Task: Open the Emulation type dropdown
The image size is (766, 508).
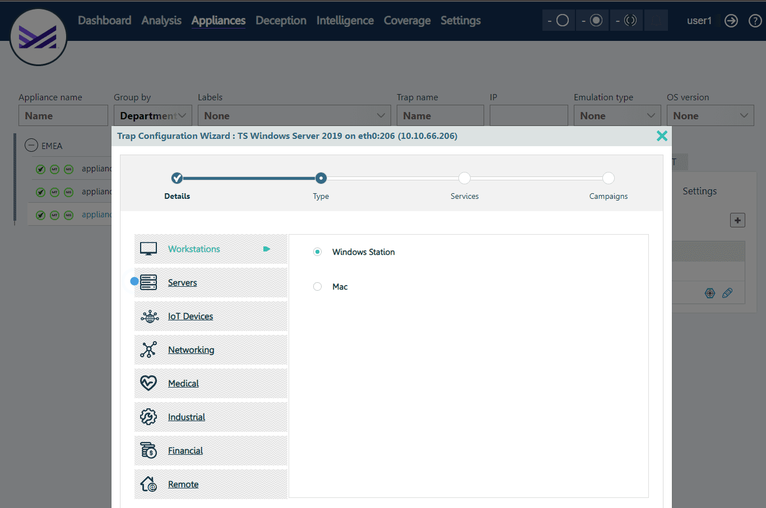Action: [x=617, y=116]
